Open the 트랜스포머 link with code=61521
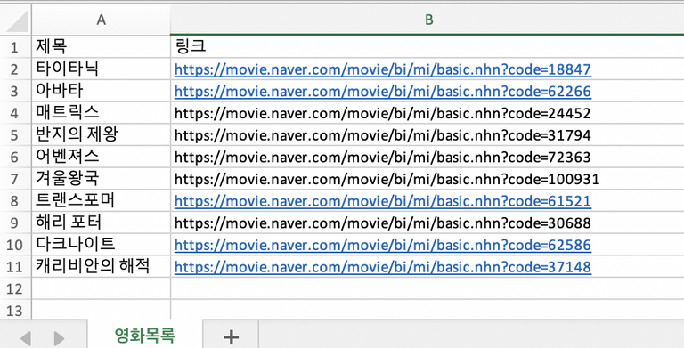Viewport: 684px width, 348px height. [x=383, y=201]
